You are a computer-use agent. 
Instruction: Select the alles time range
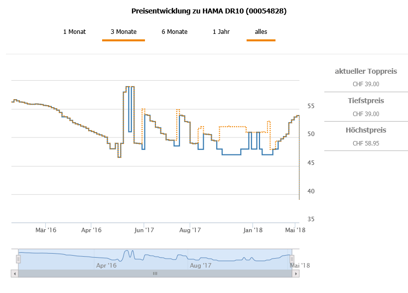[261, 32]
